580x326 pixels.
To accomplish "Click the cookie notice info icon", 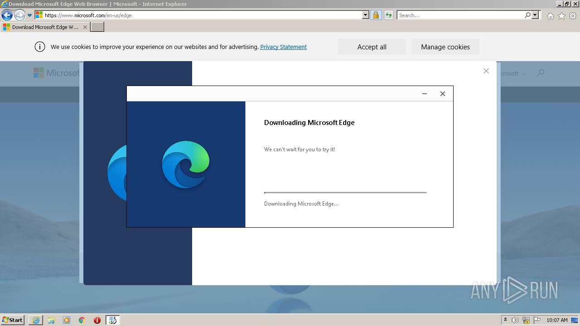I will [x=40, y=47].
